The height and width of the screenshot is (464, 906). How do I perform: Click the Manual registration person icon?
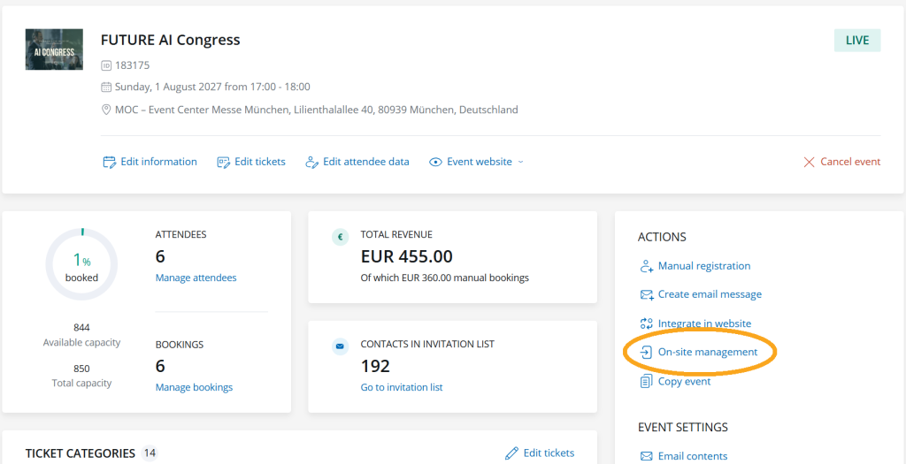pos(646,266)
